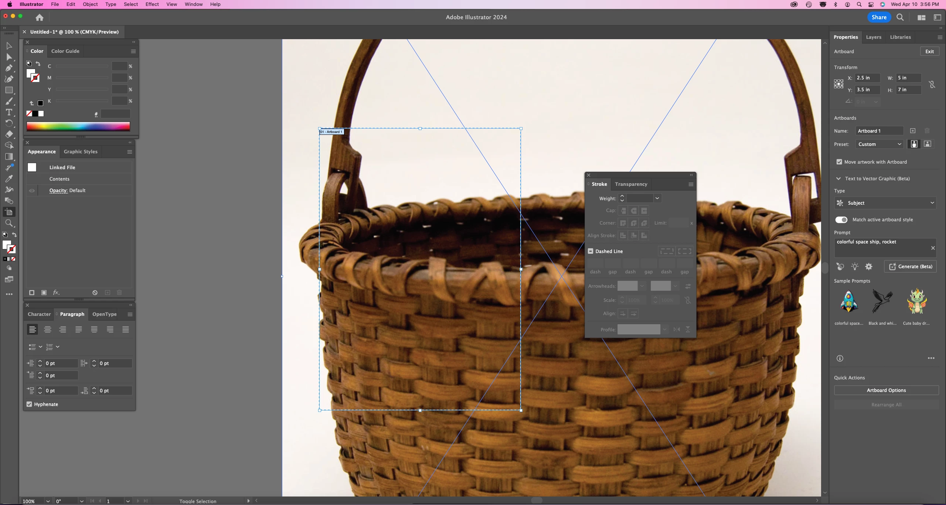
Task: Click the Artboard Options button
Action: coord(886,390)
